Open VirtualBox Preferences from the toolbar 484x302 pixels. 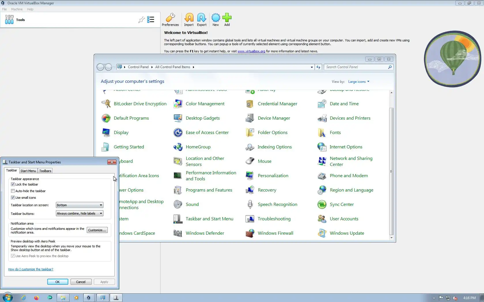pyautogui.click(x=170, y=20)
